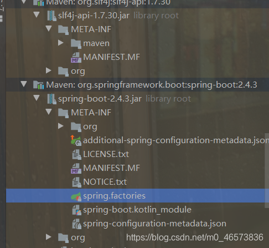Expand the org folder inside spring-boot META-INF
This screenshot has height=248, width=269.
point(60,126)
